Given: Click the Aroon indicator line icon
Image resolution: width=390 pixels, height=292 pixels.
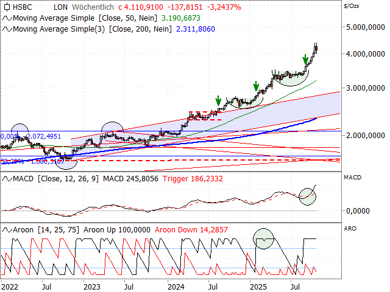Looking at the screenshot, I should [7, 229].
